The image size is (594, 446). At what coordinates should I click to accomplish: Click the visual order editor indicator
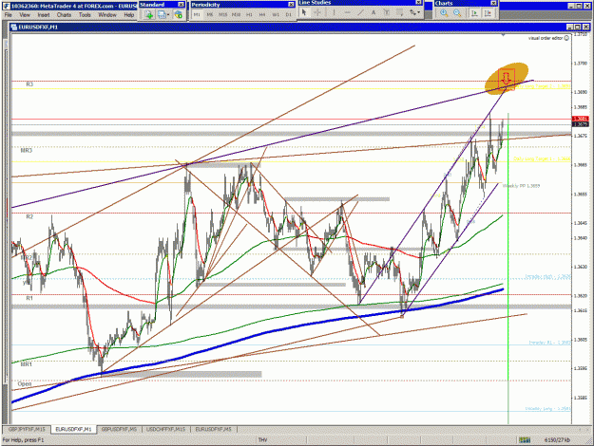(548, 38)
